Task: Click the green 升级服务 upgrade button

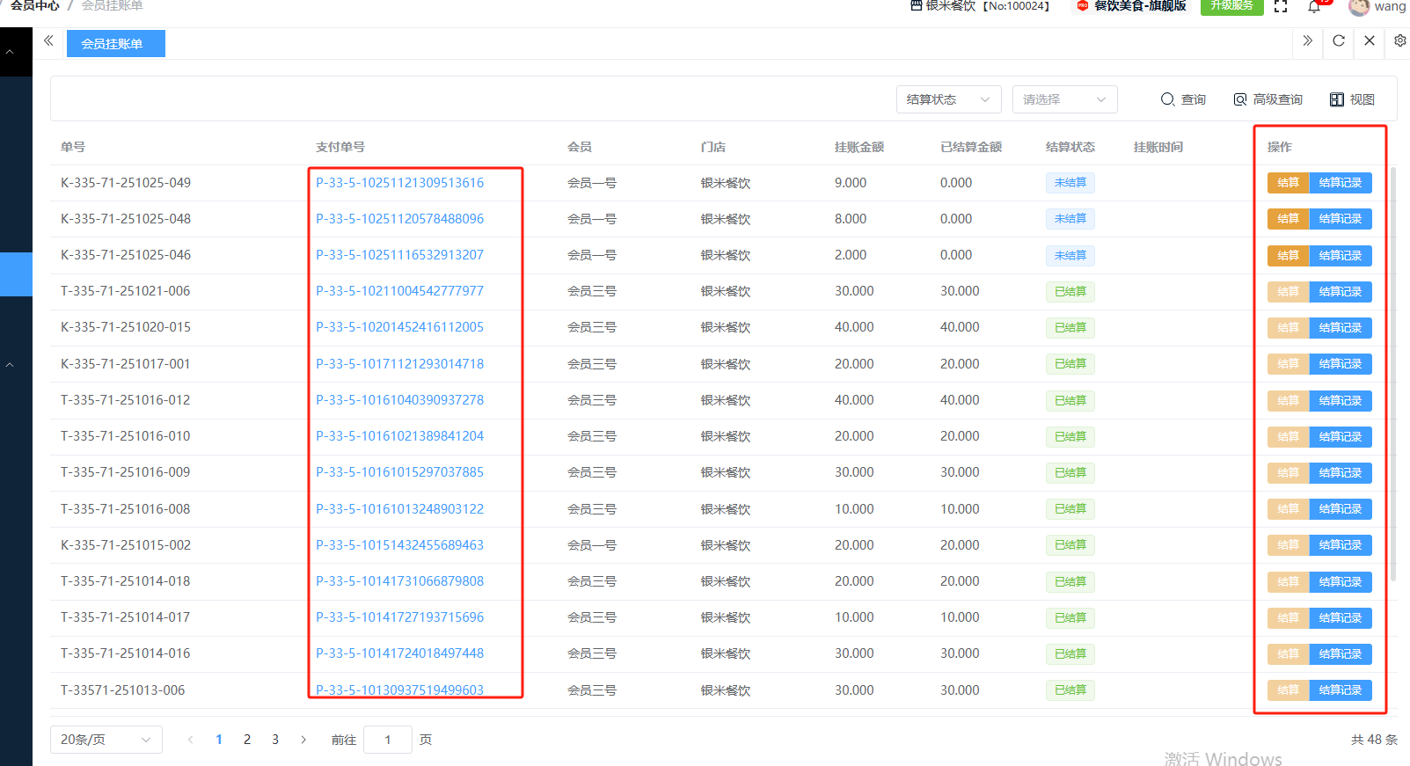Action: point(1231,6)
